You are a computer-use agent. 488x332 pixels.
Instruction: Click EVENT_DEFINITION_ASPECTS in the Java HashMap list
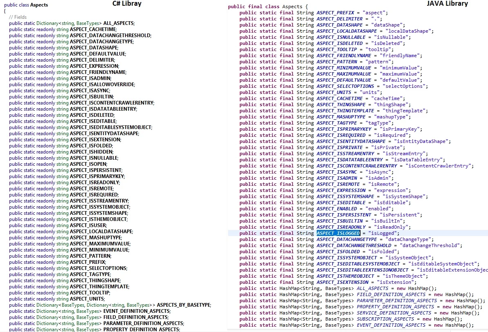[x=391, y=325]
